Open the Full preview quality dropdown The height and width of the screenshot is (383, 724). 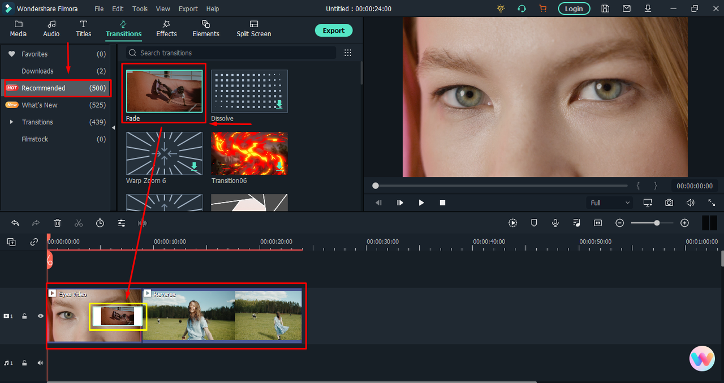(x=610, y=203)
